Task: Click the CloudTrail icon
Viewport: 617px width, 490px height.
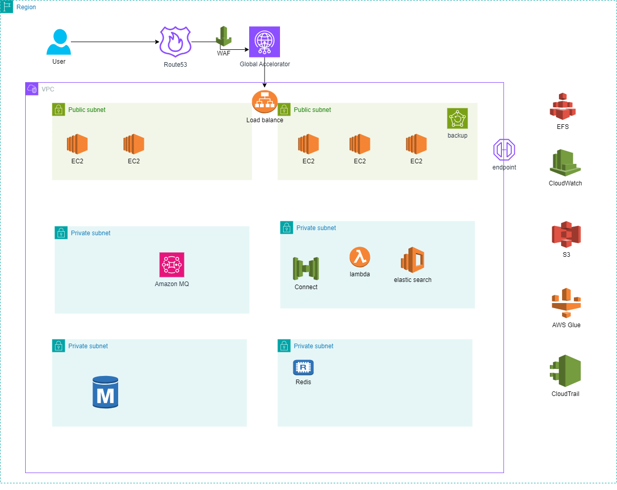Action: point(565,371)
